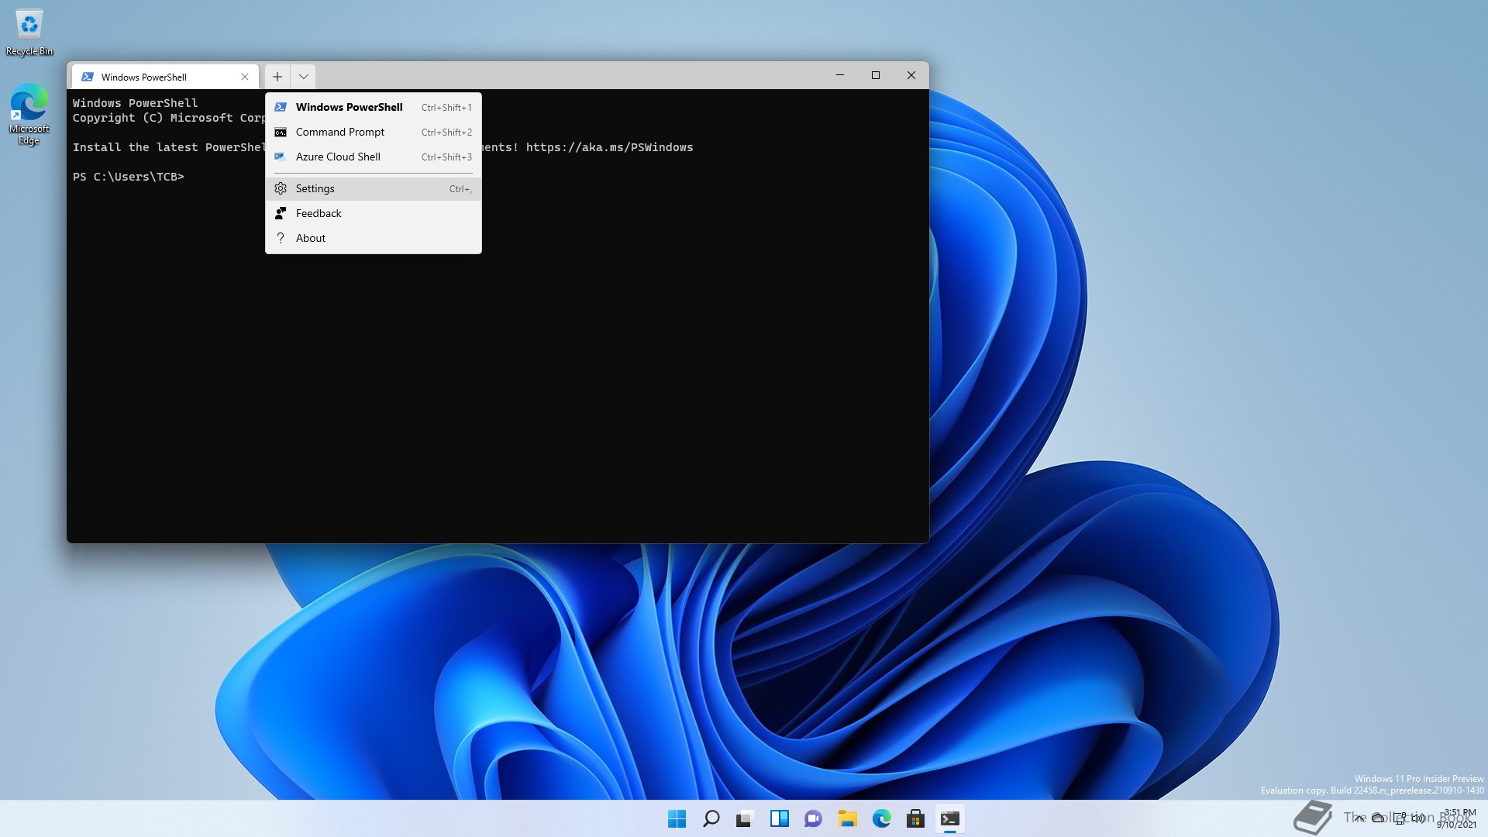
Task: Maximize the Terminal window
Action: tap(876, 75)
